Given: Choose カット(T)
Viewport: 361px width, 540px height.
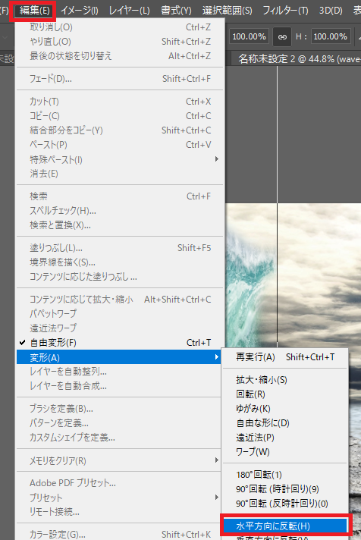Looking at the screenshot, I should pyautogui.click(x=121, y=102).
